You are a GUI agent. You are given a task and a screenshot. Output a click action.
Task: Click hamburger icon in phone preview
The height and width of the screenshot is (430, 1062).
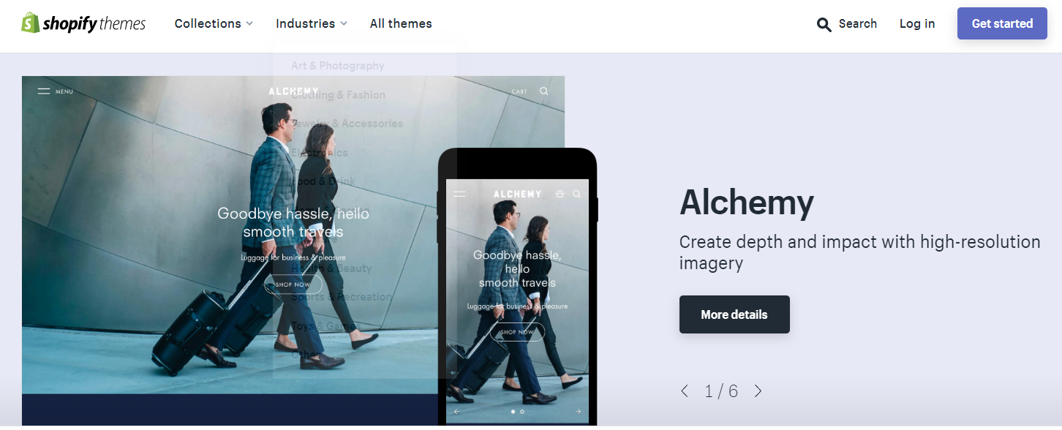459,194
